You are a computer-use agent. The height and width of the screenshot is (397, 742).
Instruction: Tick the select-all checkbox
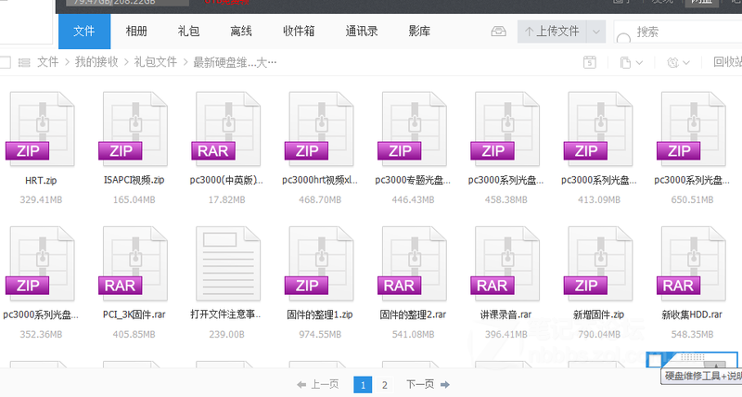[5, 62]
